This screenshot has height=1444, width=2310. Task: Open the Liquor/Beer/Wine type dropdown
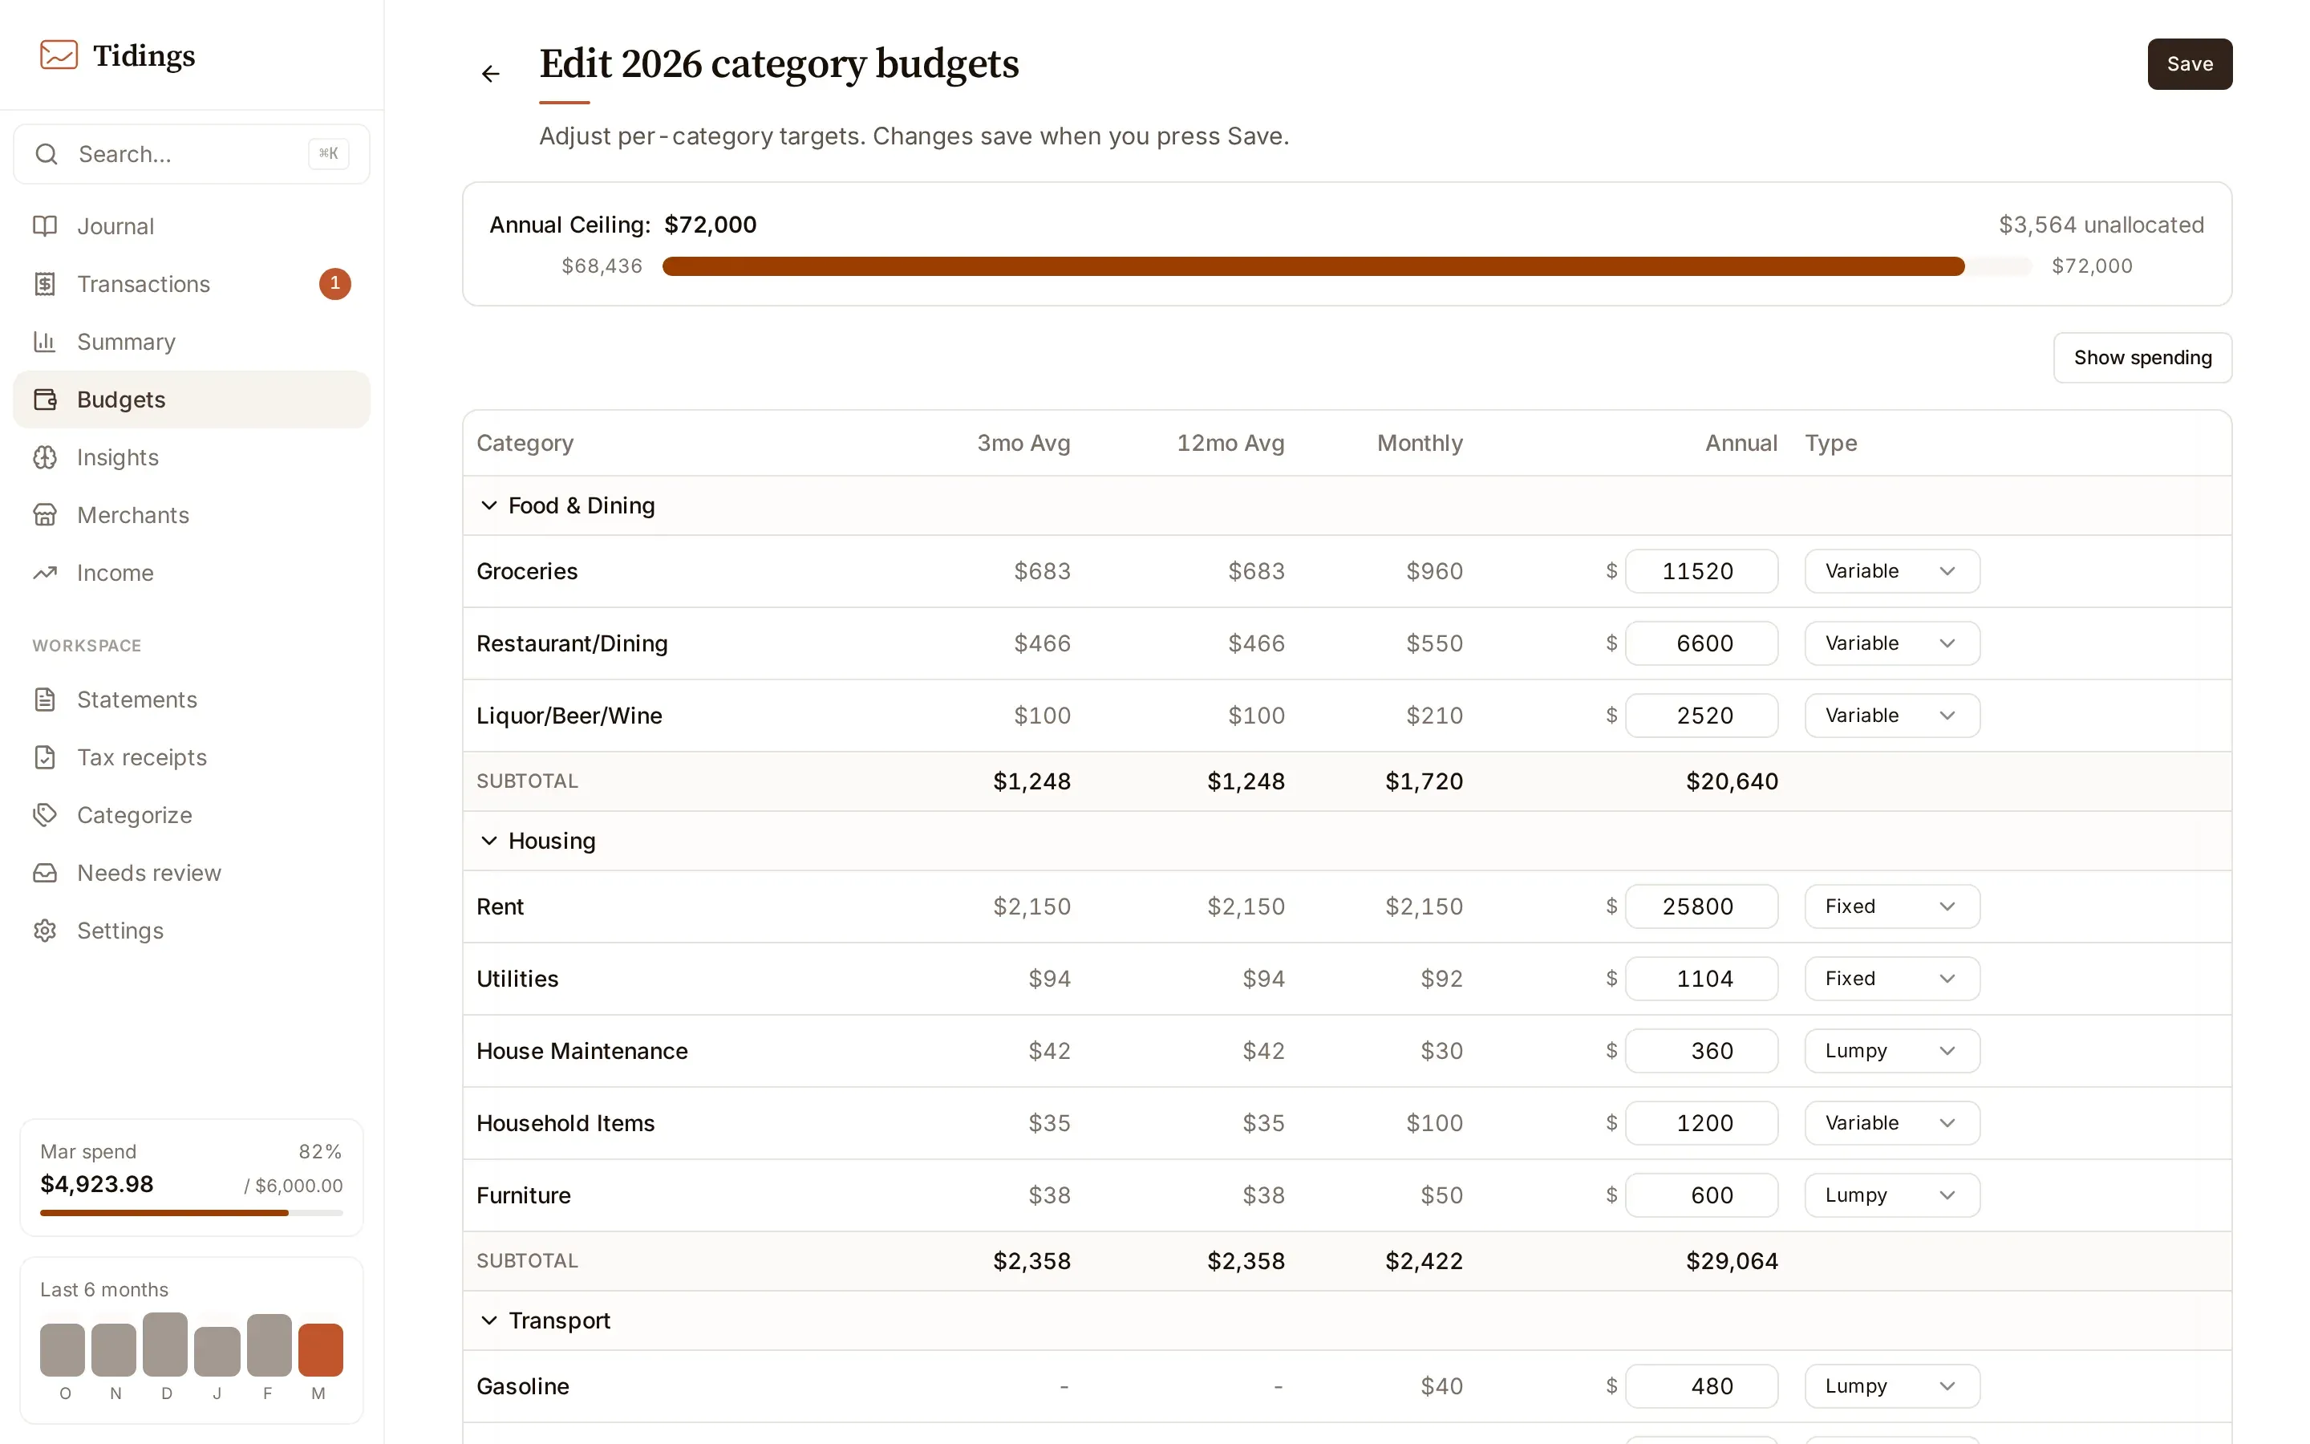coord(1892,716)
